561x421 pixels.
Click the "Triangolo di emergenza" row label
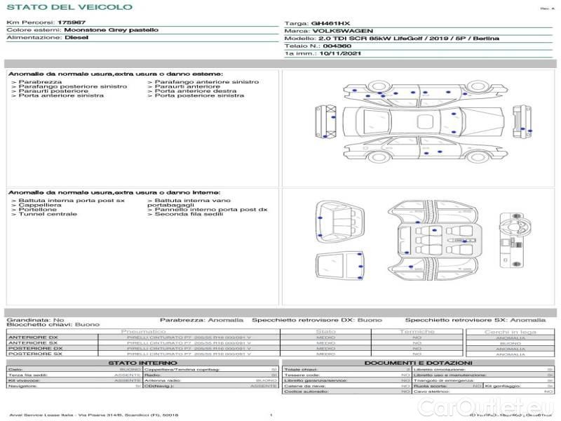(x=444, y=380)
